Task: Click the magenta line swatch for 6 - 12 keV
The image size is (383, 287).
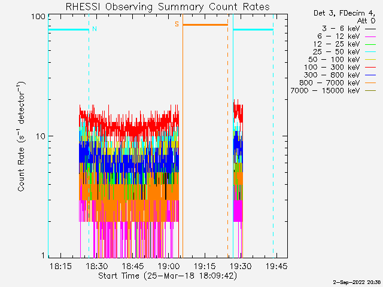Action: coord(370,36)
